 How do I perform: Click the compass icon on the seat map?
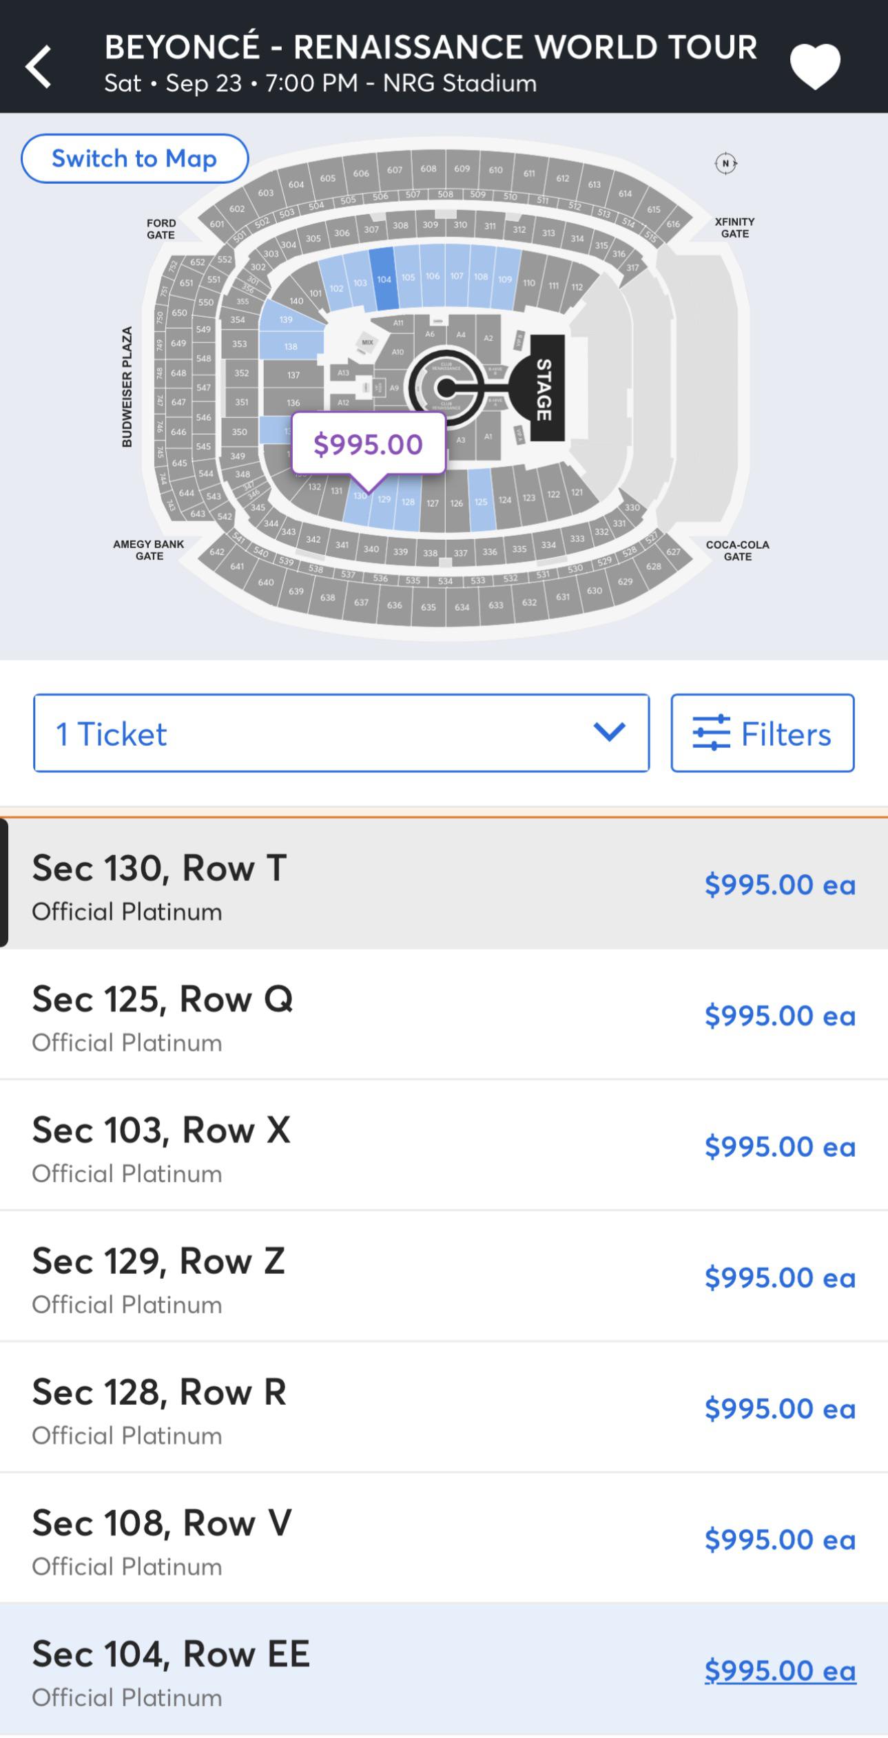(x=726, y=164)
